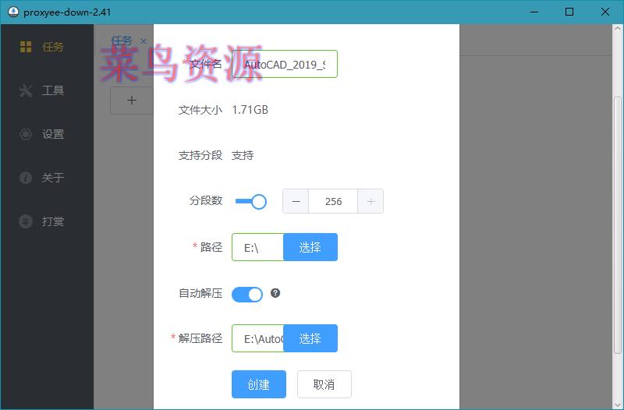Click the proxyee-down app icon in title bar
Image resolution: width=624 pixels, height=410 pixels.
tap(12, 12)
